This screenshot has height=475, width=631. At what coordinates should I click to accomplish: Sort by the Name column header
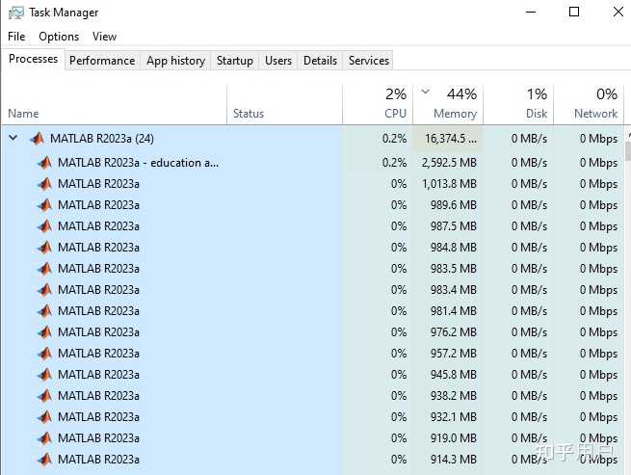point(114,104)
